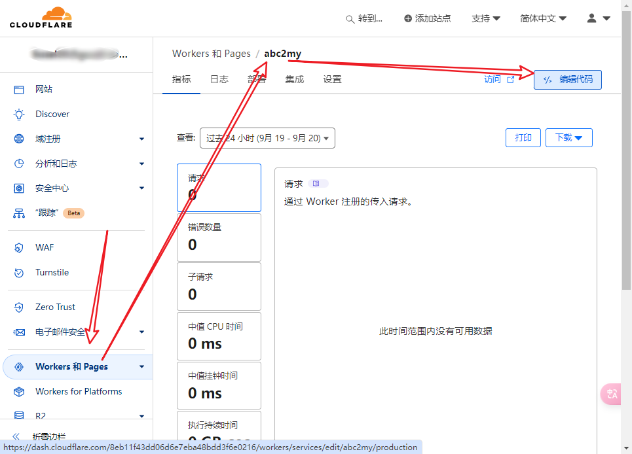Click the WAF shield icon
This screenshot has height=454, width=632.
click(19, 247)
